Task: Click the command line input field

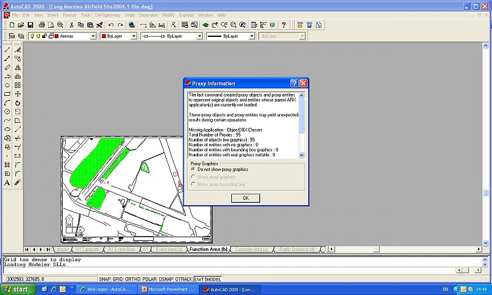Action: (x=229, y=270)
